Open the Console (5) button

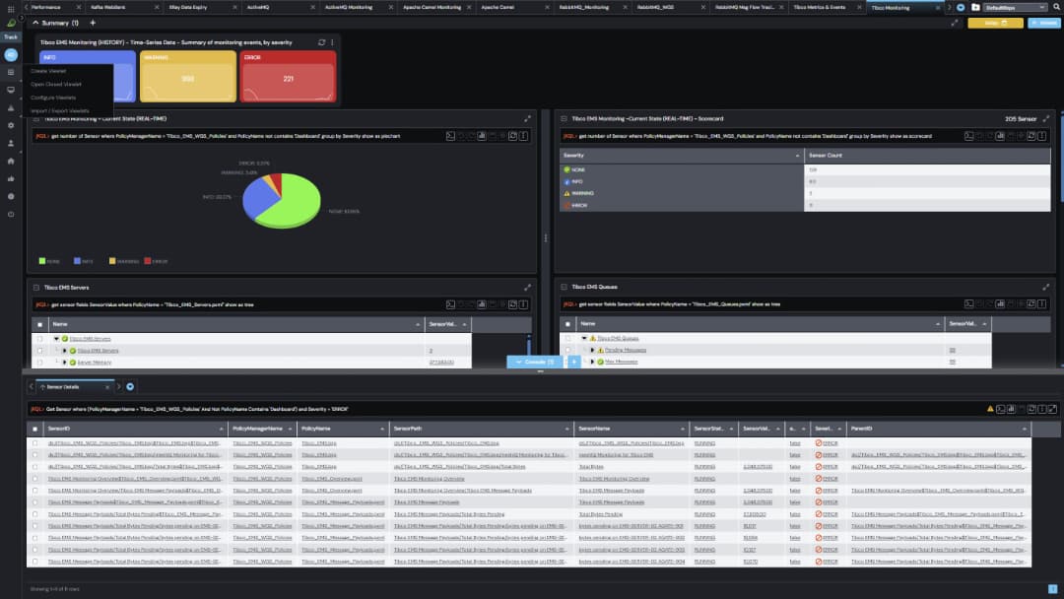536,362
